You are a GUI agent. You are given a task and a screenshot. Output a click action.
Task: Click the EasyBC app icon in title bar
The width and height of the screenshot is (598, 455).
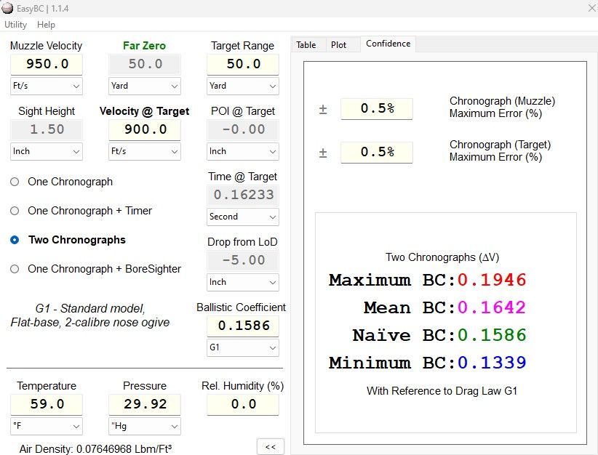7,8
